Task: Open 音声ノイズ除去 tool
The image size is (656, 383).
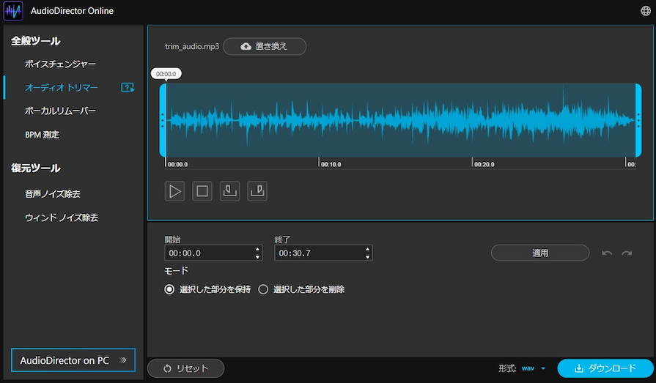Action: tap(52, 194)
